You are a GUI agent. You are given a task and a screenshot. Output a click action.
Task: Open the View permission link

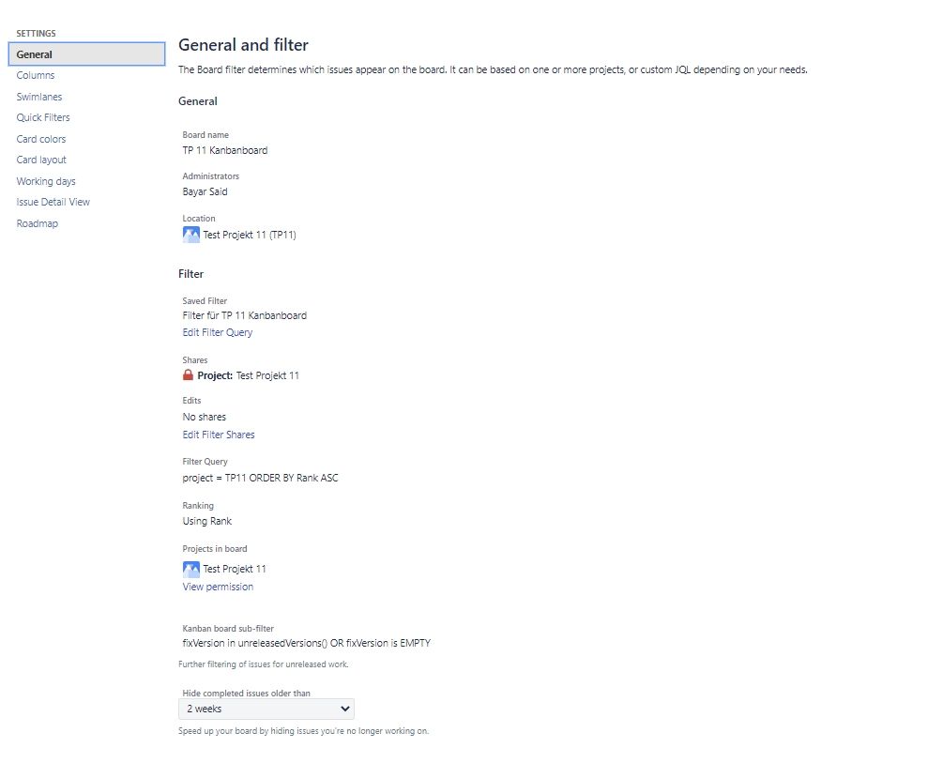point(218,587)
